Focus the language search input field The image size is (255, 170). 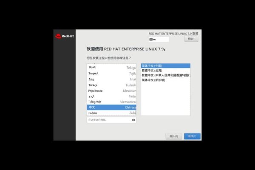[111, 120]
